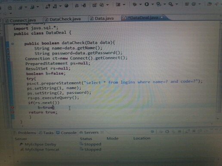Close the DataDeal.java editor tab
This screenshot has height=166, width=222.
point(162,17)
